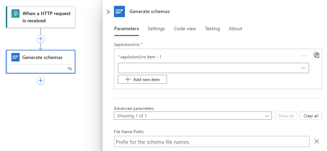Open the About tab

pyautogui.click(x=235, y=29)
